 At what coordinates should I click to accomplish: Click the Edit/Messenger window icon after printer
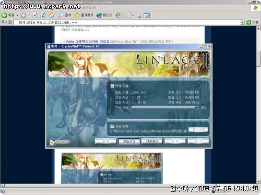click(x=147, y=15)
